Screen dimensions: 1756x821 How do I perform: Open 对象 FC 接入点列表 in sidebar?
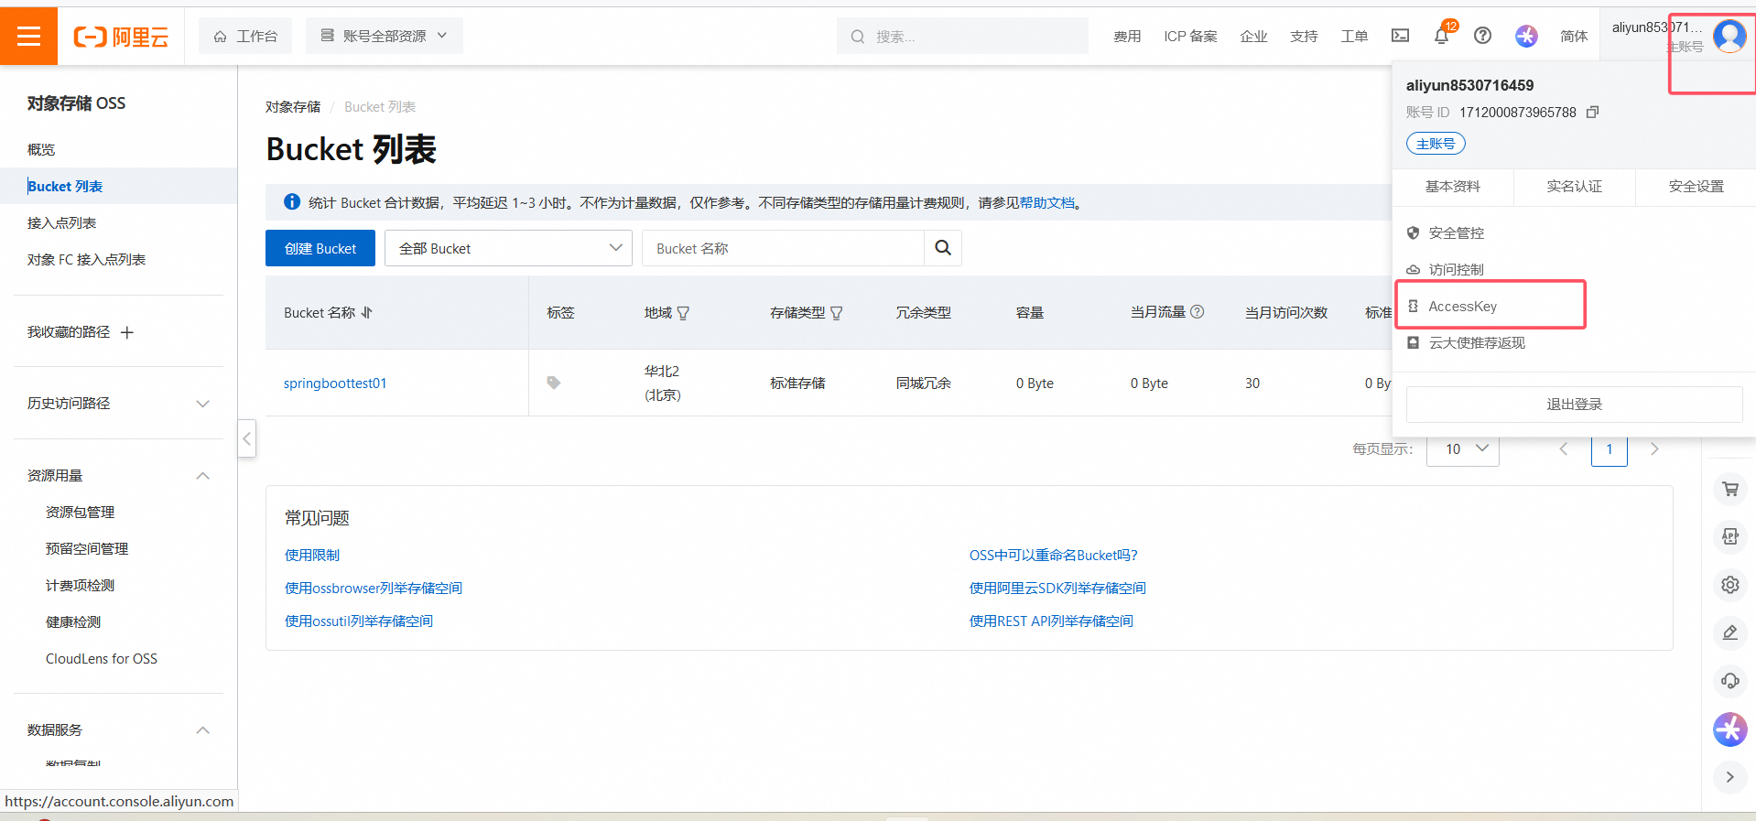pos(86,260)
